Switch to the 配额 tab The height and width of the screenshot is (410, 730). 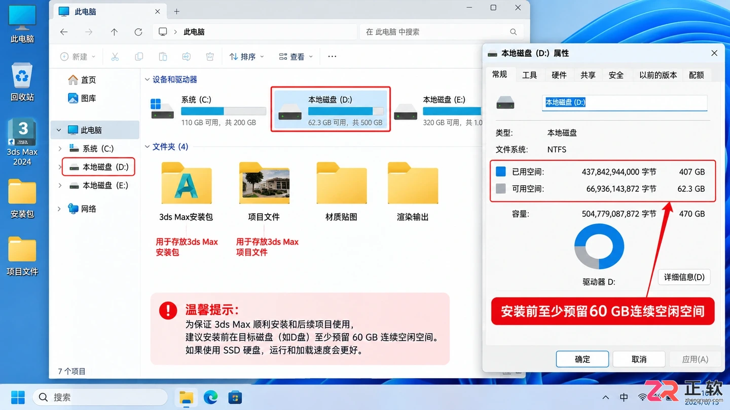tap(697, 75)
